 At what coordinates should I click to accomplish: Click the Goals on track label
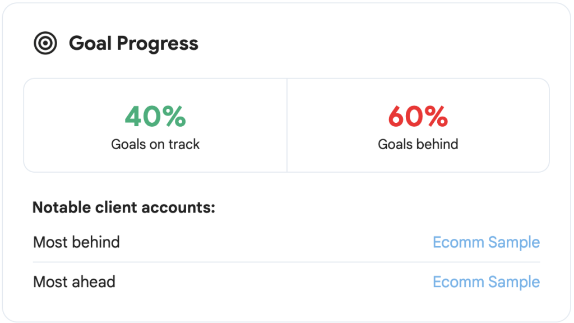click(x=155, y=144)
